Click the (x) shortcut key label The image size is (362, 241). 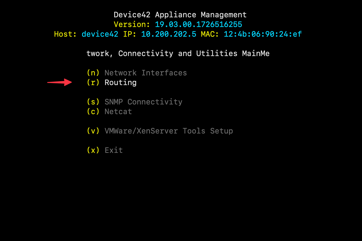pos(93,150)
